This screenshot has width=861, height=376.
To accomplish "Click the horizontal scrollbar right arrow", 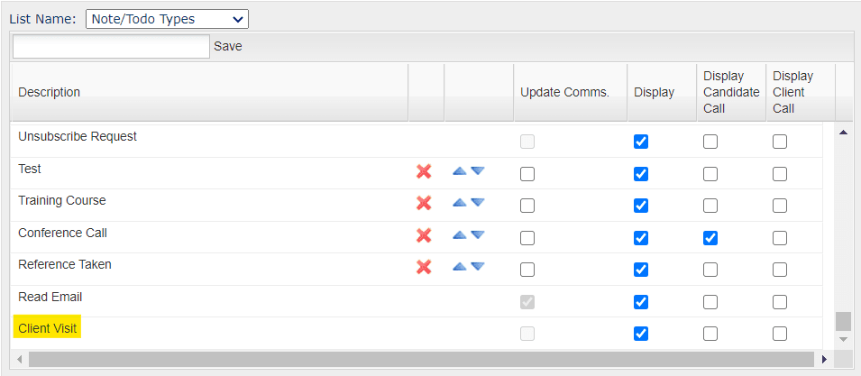I will [824, 360].
